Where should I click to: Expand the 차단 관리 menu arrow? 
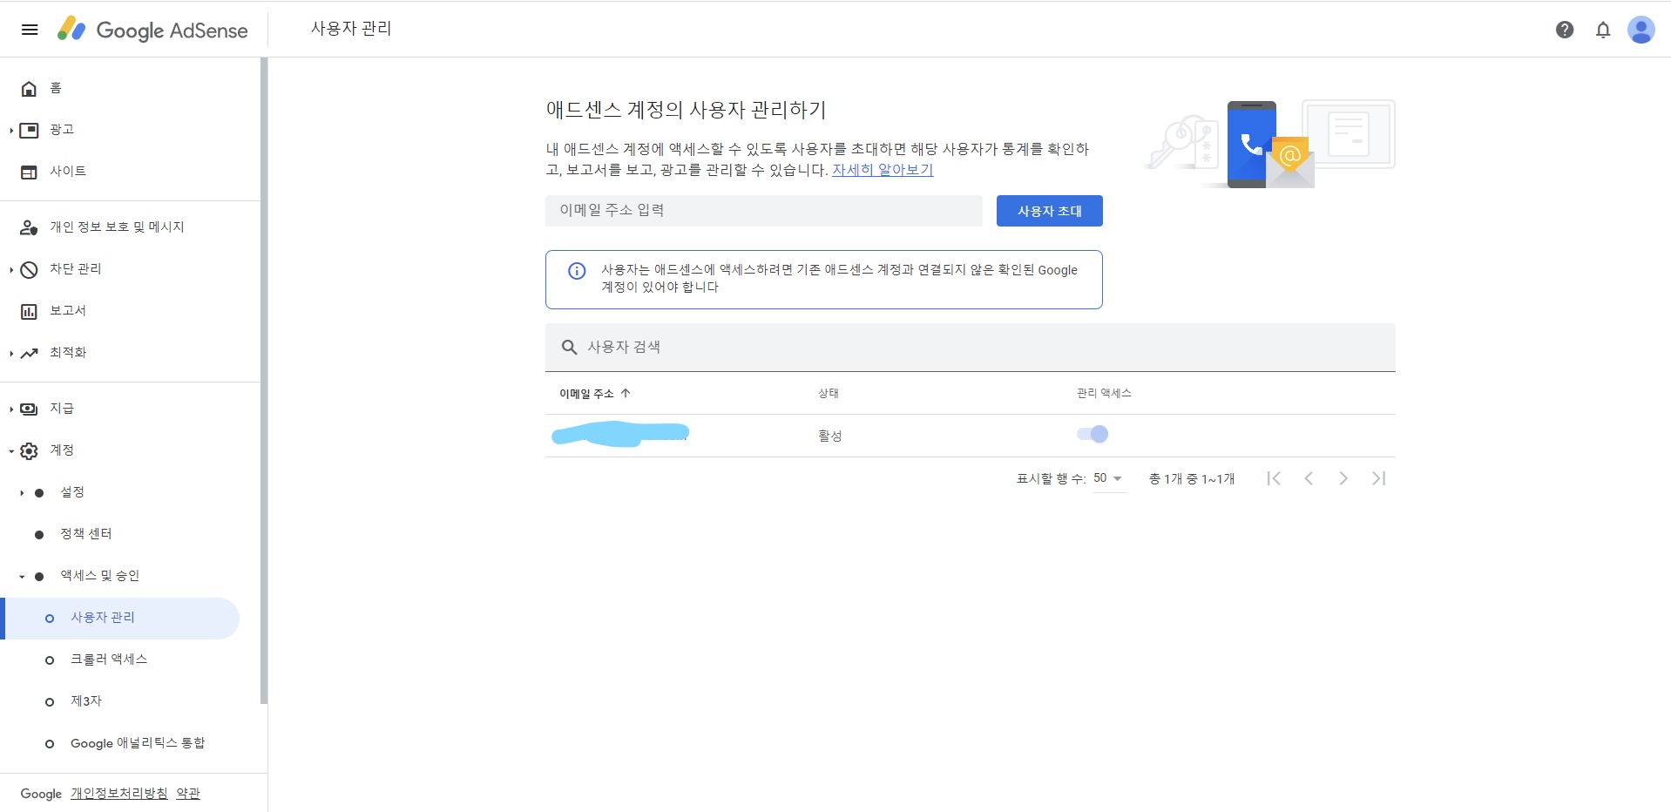(x=11, y=270)
